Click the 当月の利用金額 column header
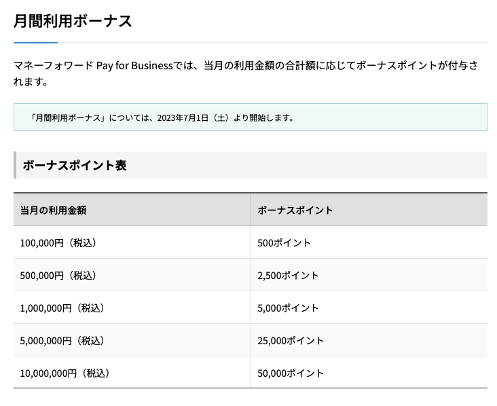Viewport: 497px width, 406px height. pyautogui.click(x=53, y=210)
